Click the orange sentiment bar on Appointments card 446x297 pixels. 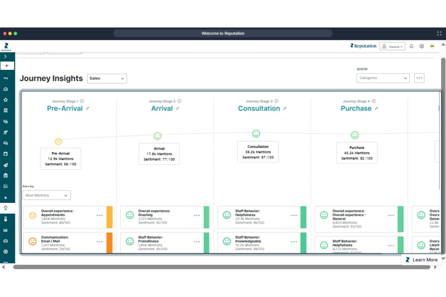click(x=109, y=217)
